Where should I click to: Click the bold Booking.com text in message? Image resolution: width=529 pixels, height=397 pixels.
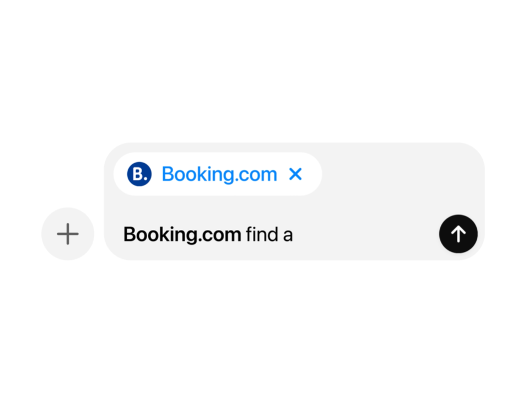(182, 235)
